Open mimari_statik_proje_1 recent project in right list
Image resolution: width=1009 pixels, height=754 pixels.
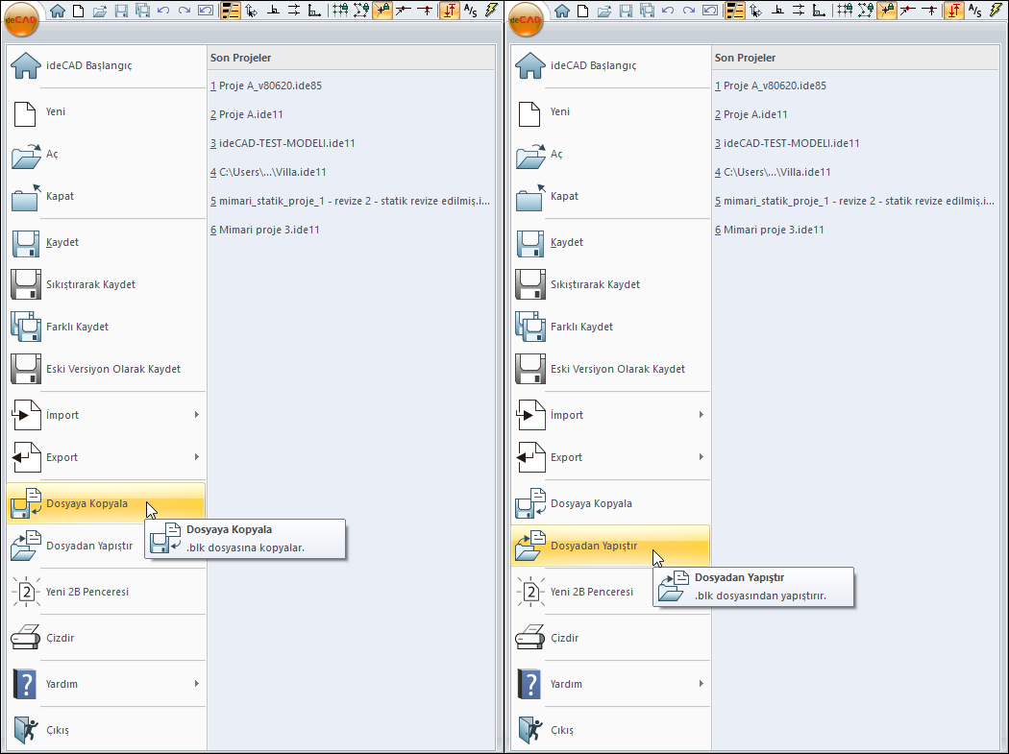854,201
